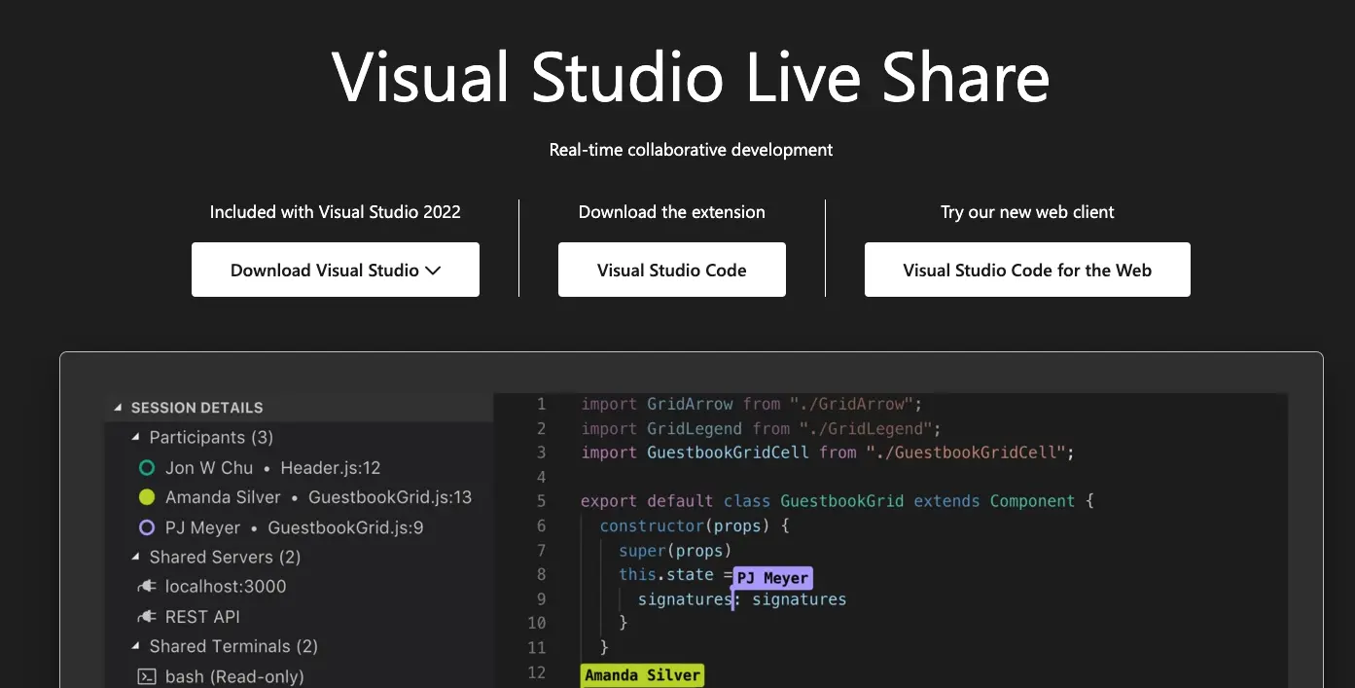The width and height of the screenshot is (1355, 688).
Task: Click 'Try our new web client' text
Action: [x=1027, y=212]
